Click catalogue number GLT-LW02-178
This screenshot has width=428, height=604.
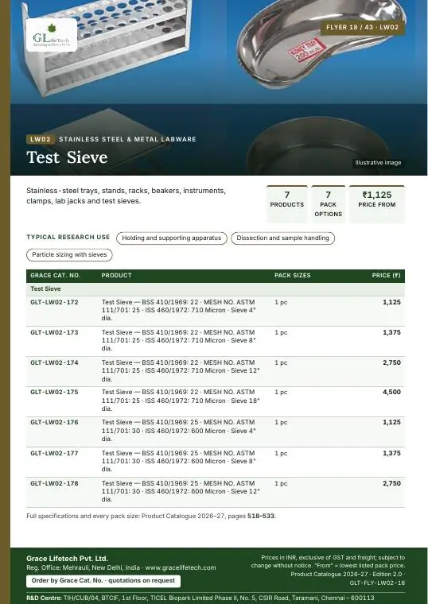pyautogui.click(x=54, y=483)
